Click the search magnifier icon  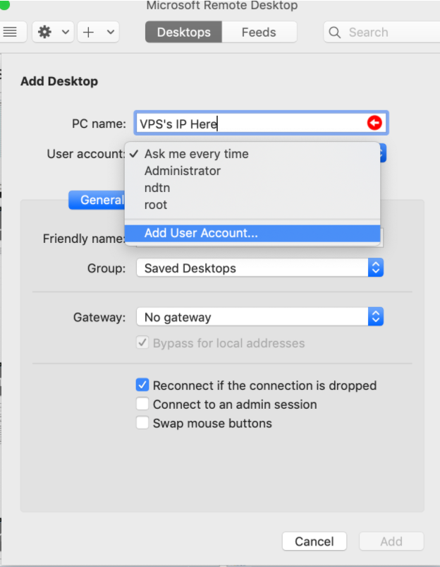pos(336,32)
